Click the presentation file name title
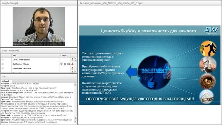Screen dimensions: 222x125 point(111,3)
